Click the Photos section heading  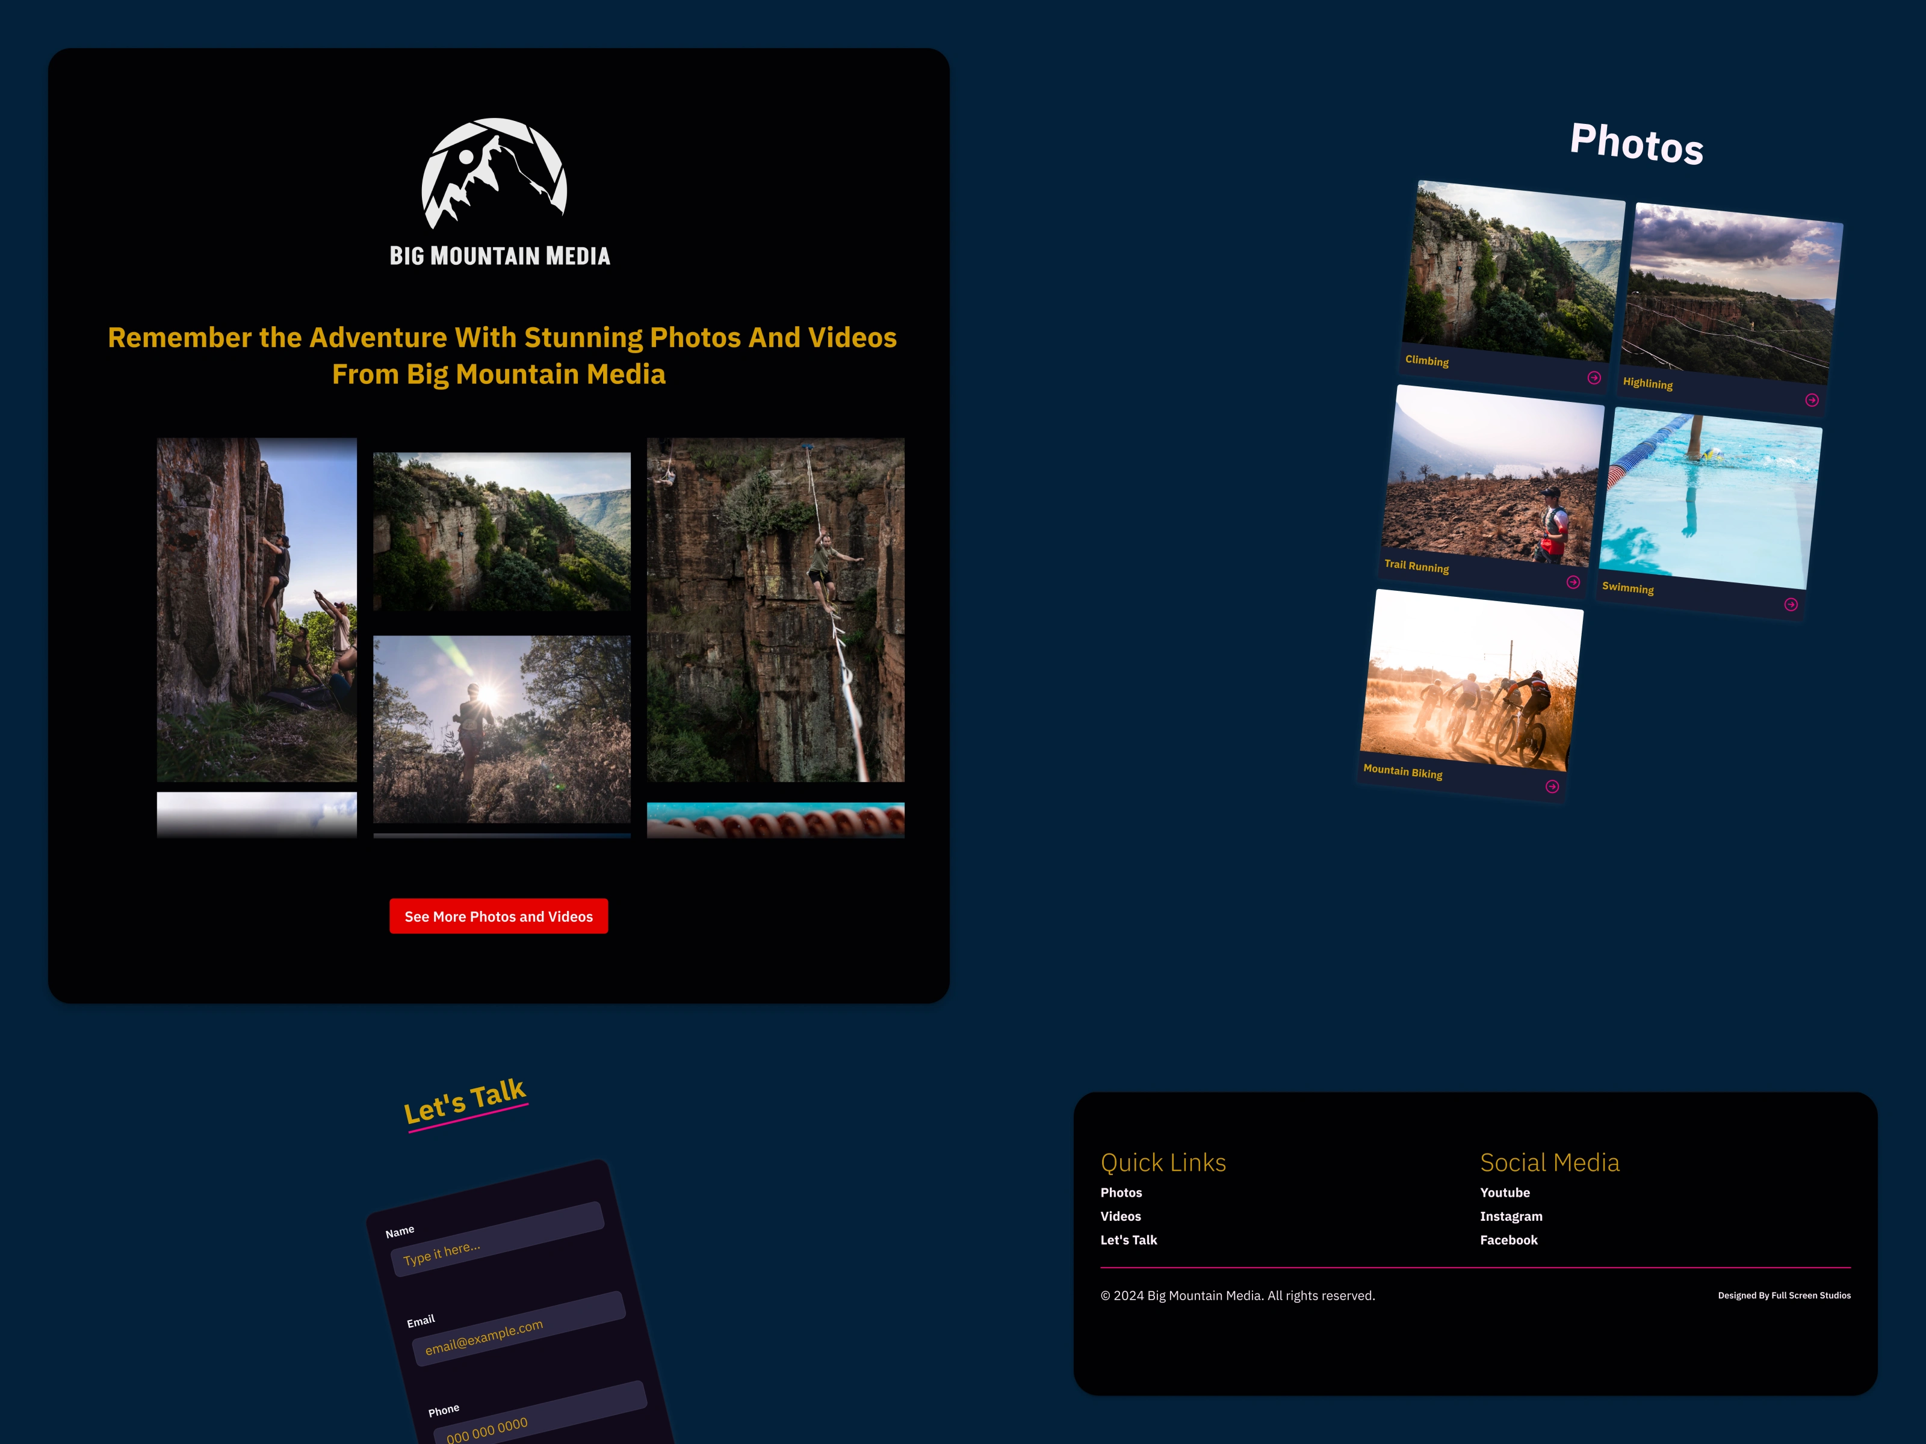pyautogui.click(x=1637, y=144)
